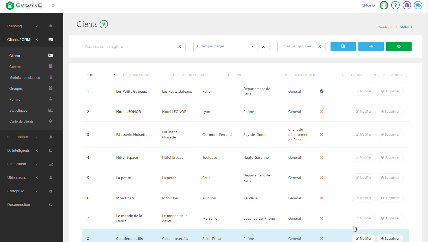The image size is (428, 242).
Task: Click the green add client plus button
Action: tap(399, 46)
